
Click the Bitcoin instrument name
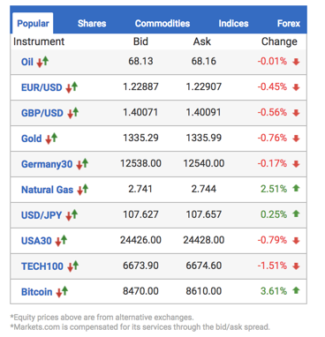point(36,292)
